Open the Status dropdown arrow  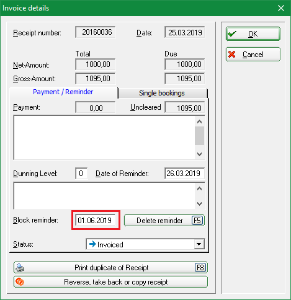coord(199,244)
